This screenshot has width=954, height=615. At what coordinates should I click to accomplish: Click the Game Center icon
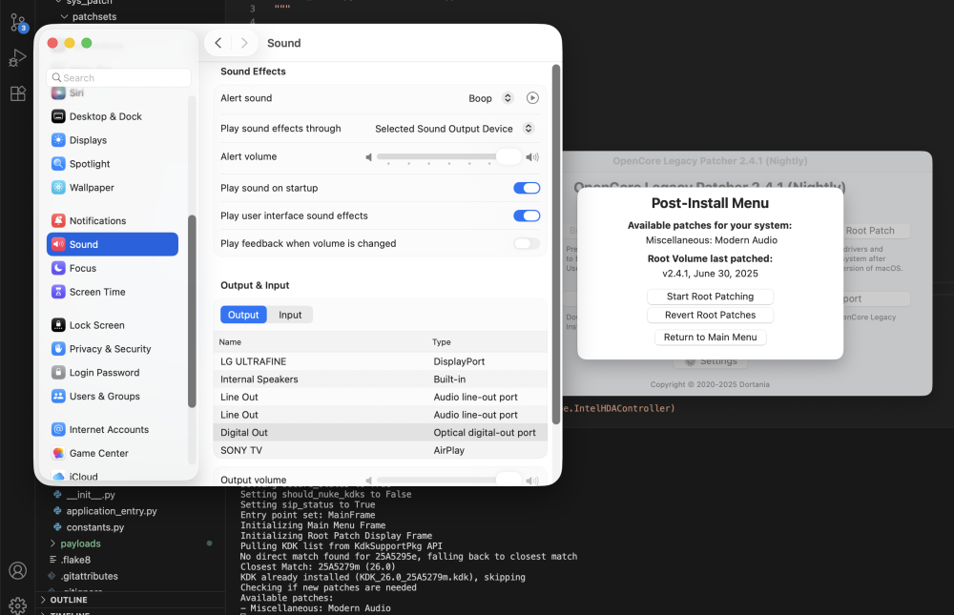[58, 453]
